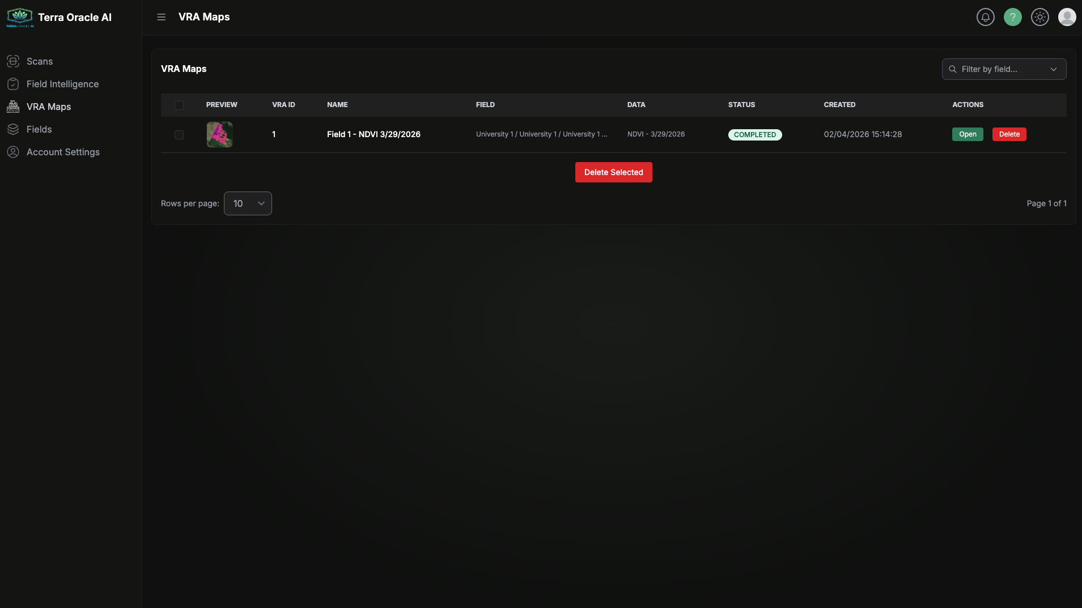Open the Rows per page dropdown
This screenshot has width=1082, height=608.
tap(248, 203)
